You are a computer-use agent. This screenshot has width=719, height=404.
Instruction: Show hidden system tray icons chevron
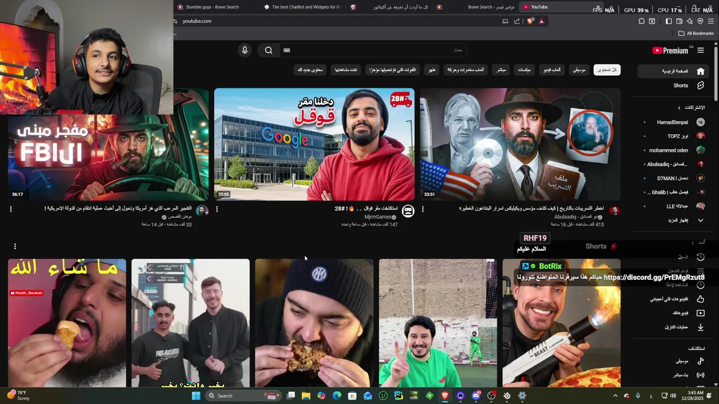tap(615, 396)
